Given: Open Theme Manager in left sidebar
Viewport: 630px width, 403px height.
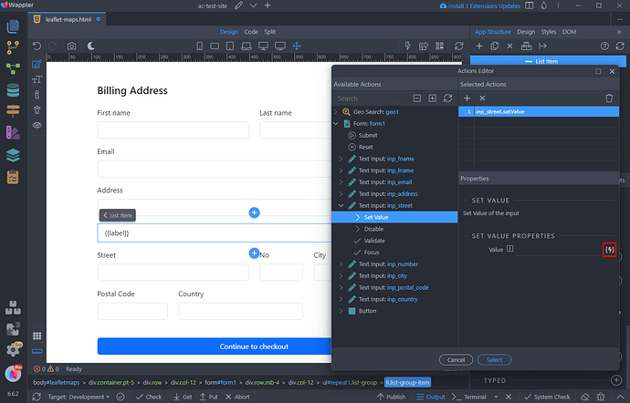Looking at the screenshot, I should pyautogui.click(x=13, y=132).
